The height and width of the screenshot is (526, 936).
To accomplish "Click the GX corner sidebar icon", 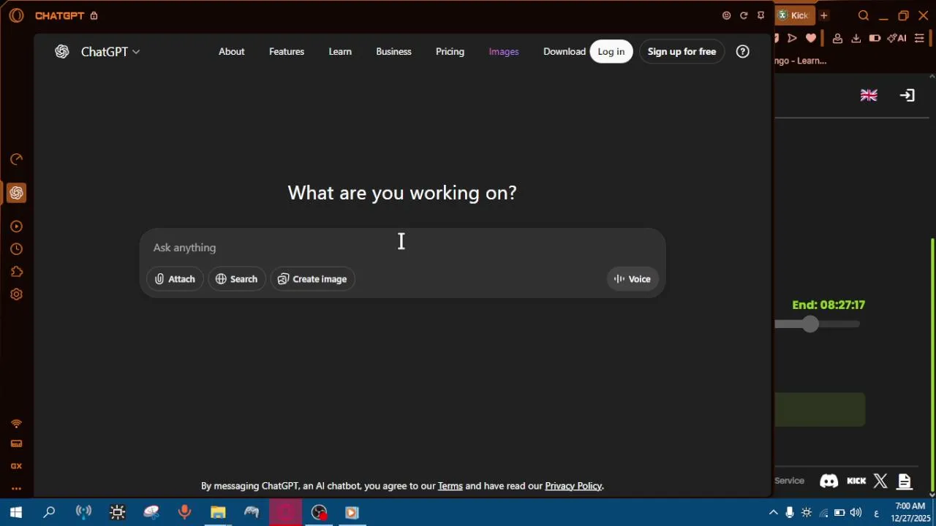I will pyautogui.click(x=16, y=466).
